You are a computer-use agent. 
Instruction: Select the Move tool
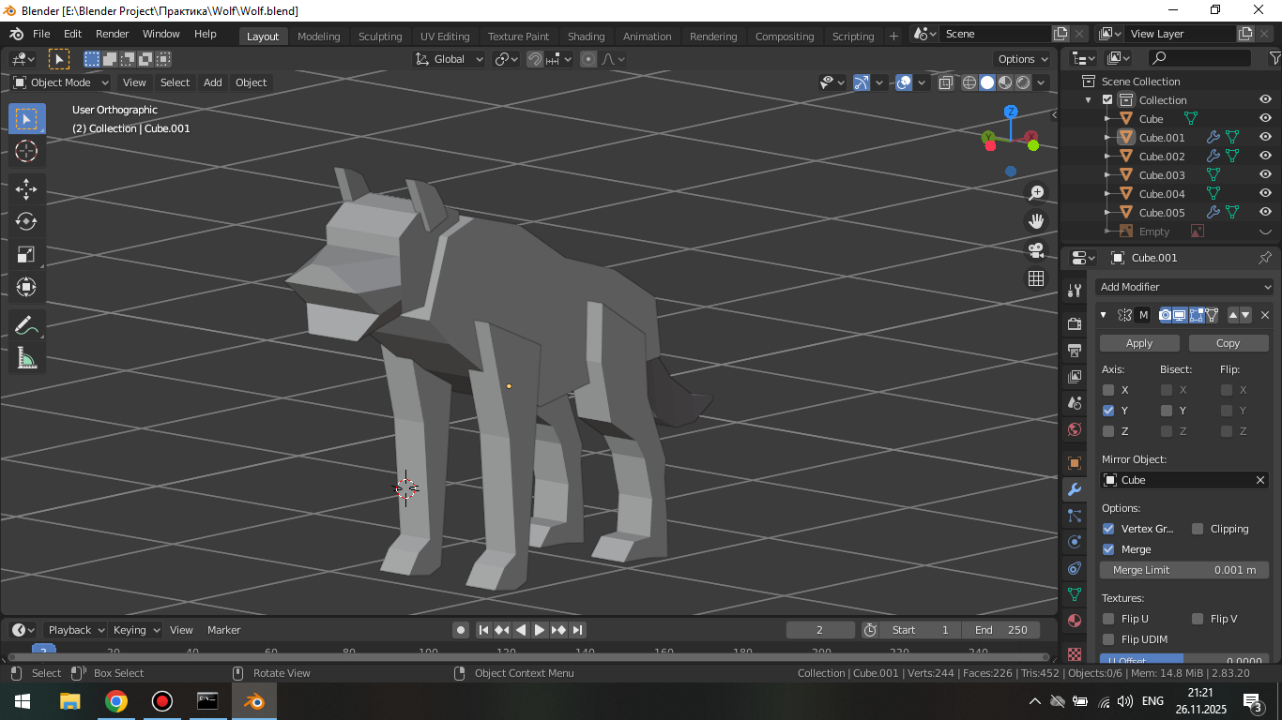click(26, 188)
